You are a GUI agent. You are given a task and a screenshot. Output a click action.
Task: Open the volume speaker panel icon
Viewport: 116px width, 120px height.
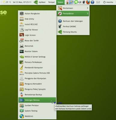click(80, 2)
